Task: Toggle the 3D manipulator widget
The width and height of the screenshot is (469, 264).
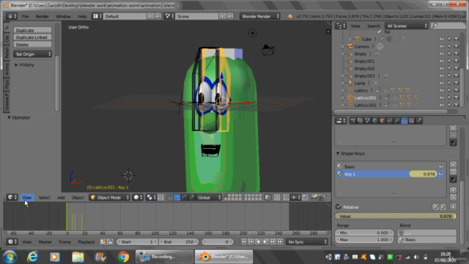Action: point(170,197)
